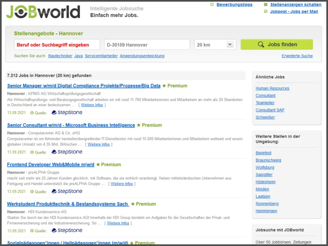
Task: Select the Java search suggestion
Action: point(78,56)
